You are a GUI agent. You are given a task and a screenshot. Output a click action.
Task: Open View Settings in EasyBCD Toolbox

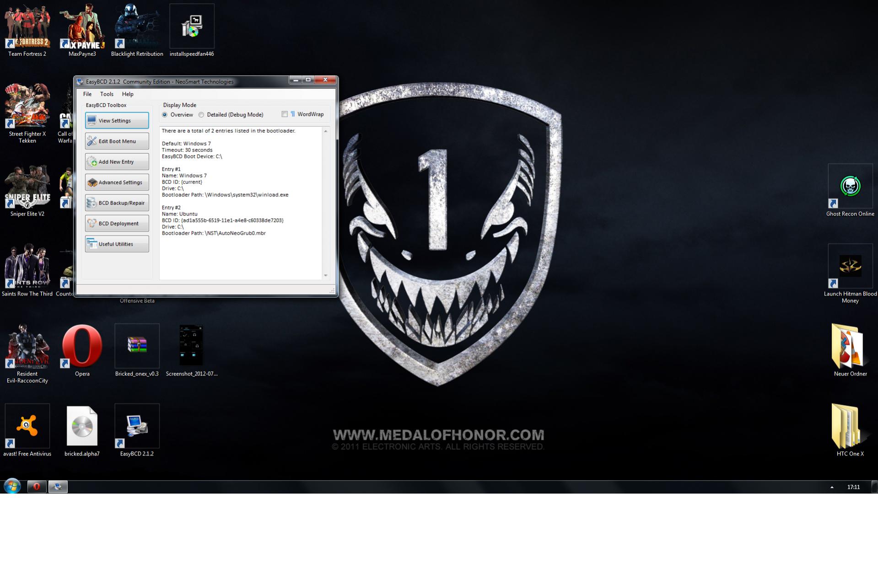(x=117, y=121)
